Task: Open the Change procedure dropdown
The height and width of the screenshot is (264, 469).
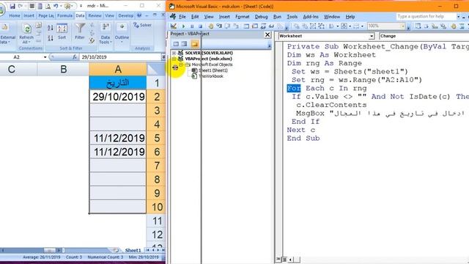Action: pyautogui.click(x=424, y=36)
